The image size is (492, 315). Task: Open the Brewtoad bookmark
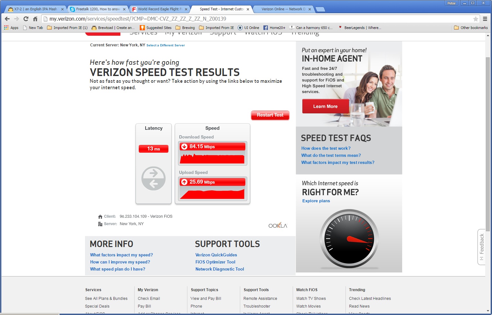113,28
